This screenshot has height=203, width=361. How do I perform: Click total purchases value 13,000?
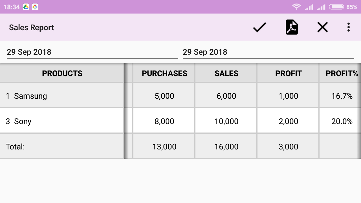(x=164, y=147)
